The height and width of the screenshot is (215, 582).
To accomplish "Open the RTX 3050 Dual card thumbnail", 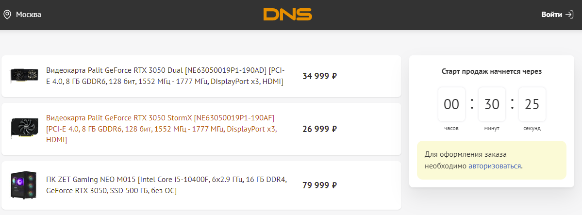I will click(x=24, y=76).
